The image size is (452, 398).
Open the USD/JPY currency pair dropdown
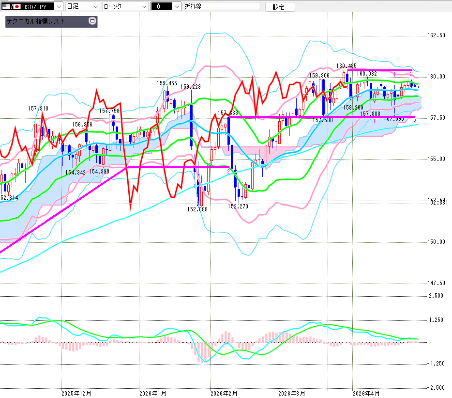tap(59, 6)
